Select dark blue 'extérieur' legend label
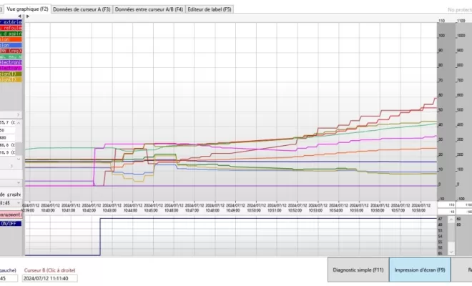This screenshot has height=286, width=472. point(11,22)
